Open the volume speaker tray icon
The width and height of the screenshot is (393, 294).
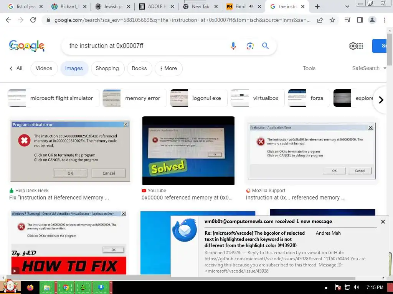356,287
